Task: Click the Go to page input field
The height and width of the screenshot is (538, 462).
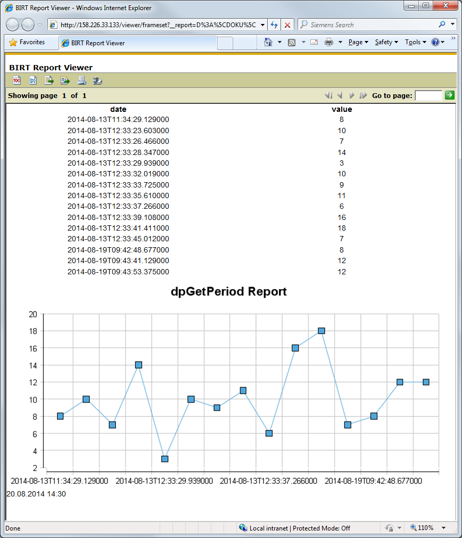Action: click(x=428, y=95)
